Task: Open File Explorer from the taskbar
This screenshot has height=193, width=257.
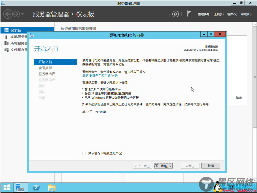Action: [52, 187]
